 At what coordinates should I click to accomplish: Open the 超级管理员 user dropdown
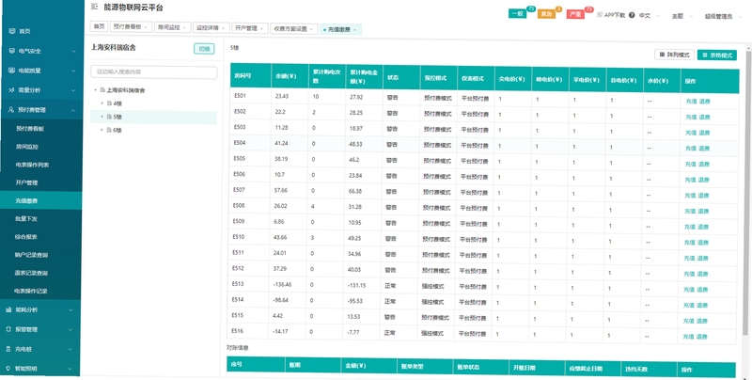pyautogui.click(x=723, y=16)
